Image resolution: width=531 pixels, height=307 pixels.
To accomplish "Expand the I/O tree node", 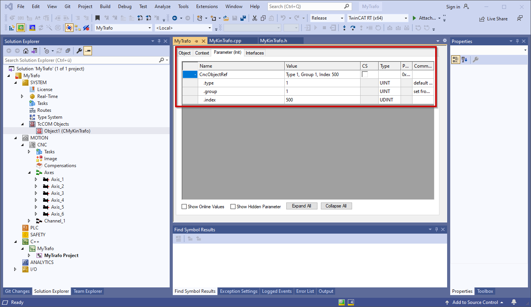I will tap(16, 269).
